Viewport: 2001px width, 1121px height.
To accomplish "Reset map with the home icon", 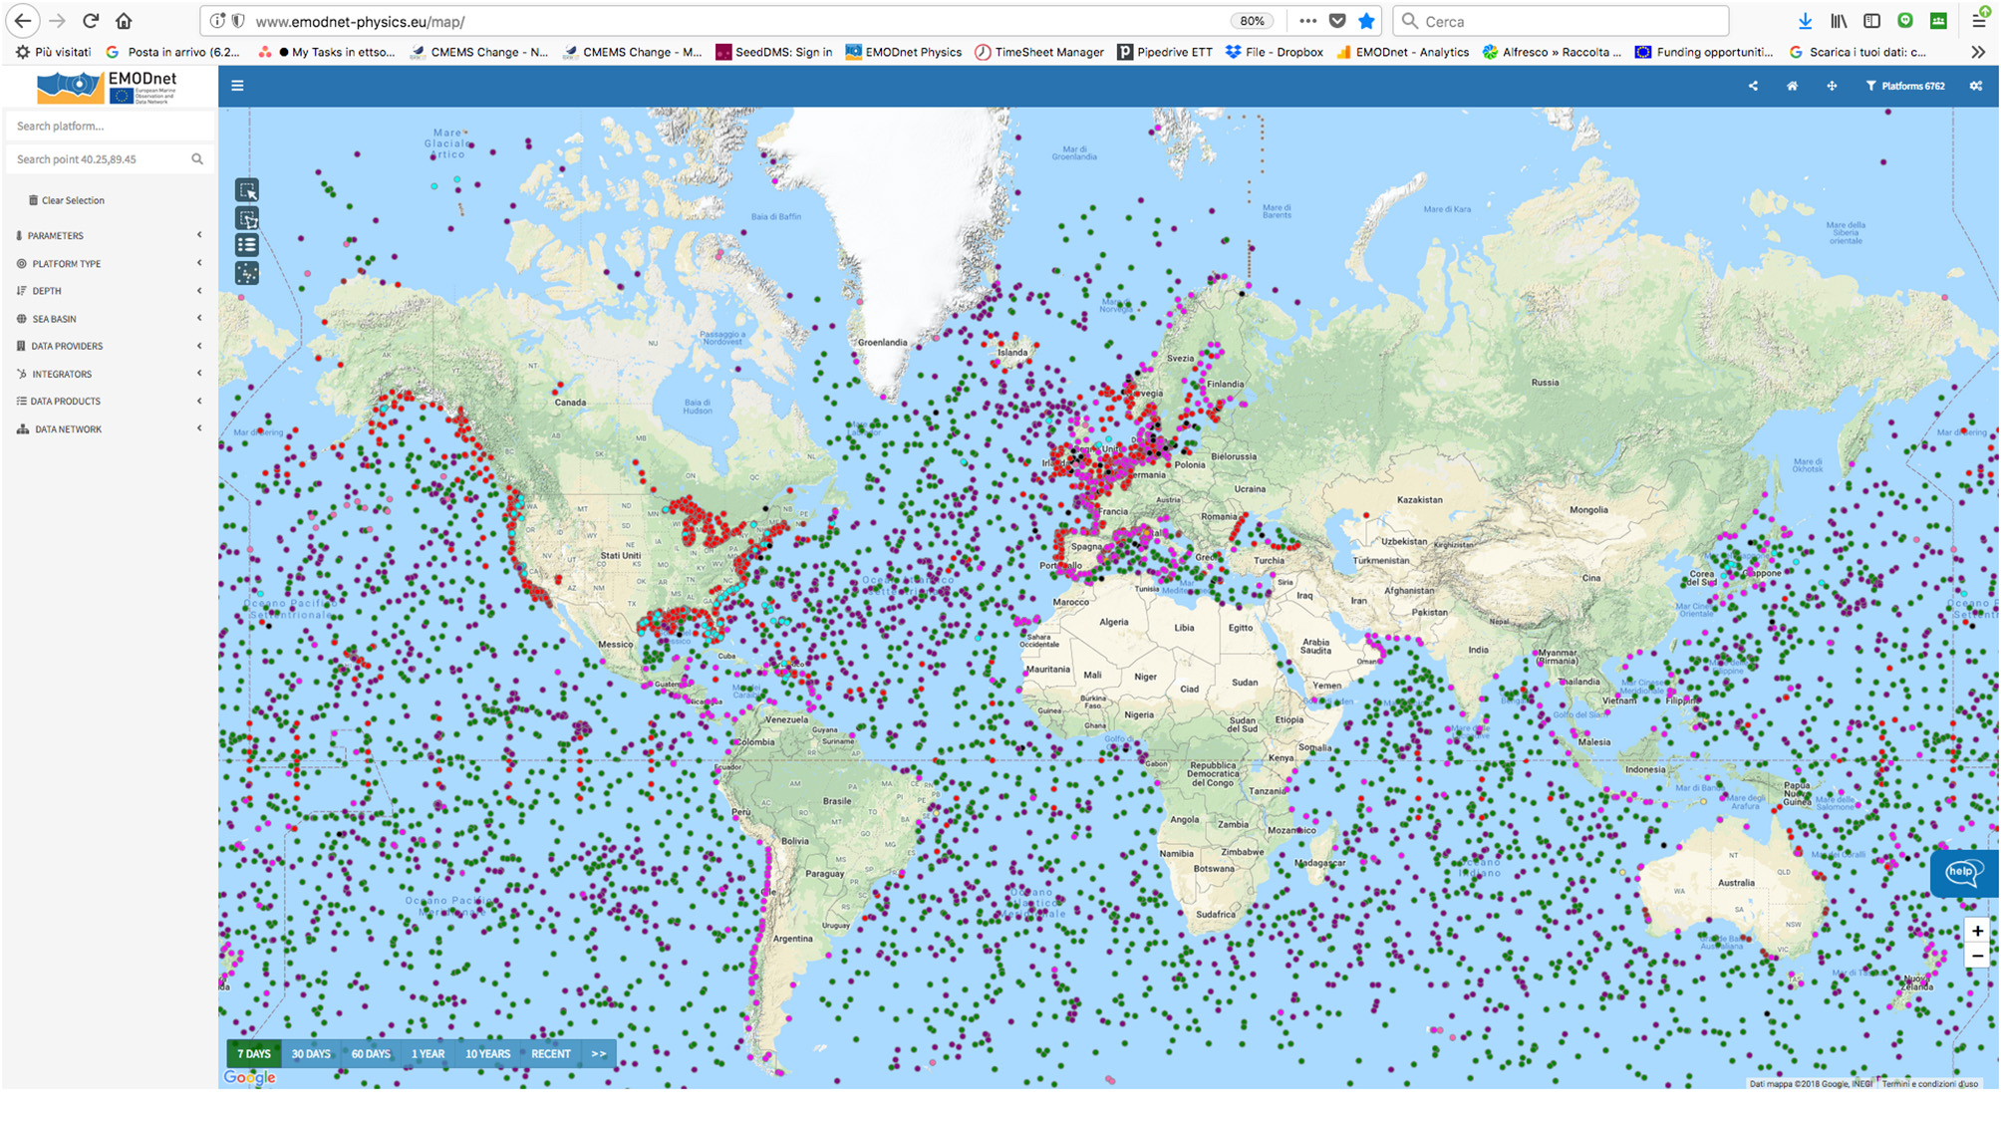I will click(x=1792, y=86).
